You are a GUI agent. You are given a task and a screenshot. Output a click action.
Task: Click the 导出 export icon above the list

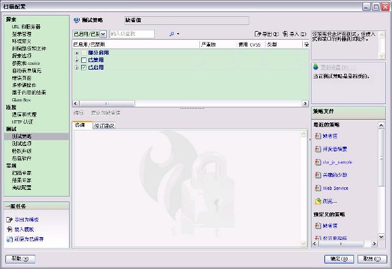(x=258, y=34)
